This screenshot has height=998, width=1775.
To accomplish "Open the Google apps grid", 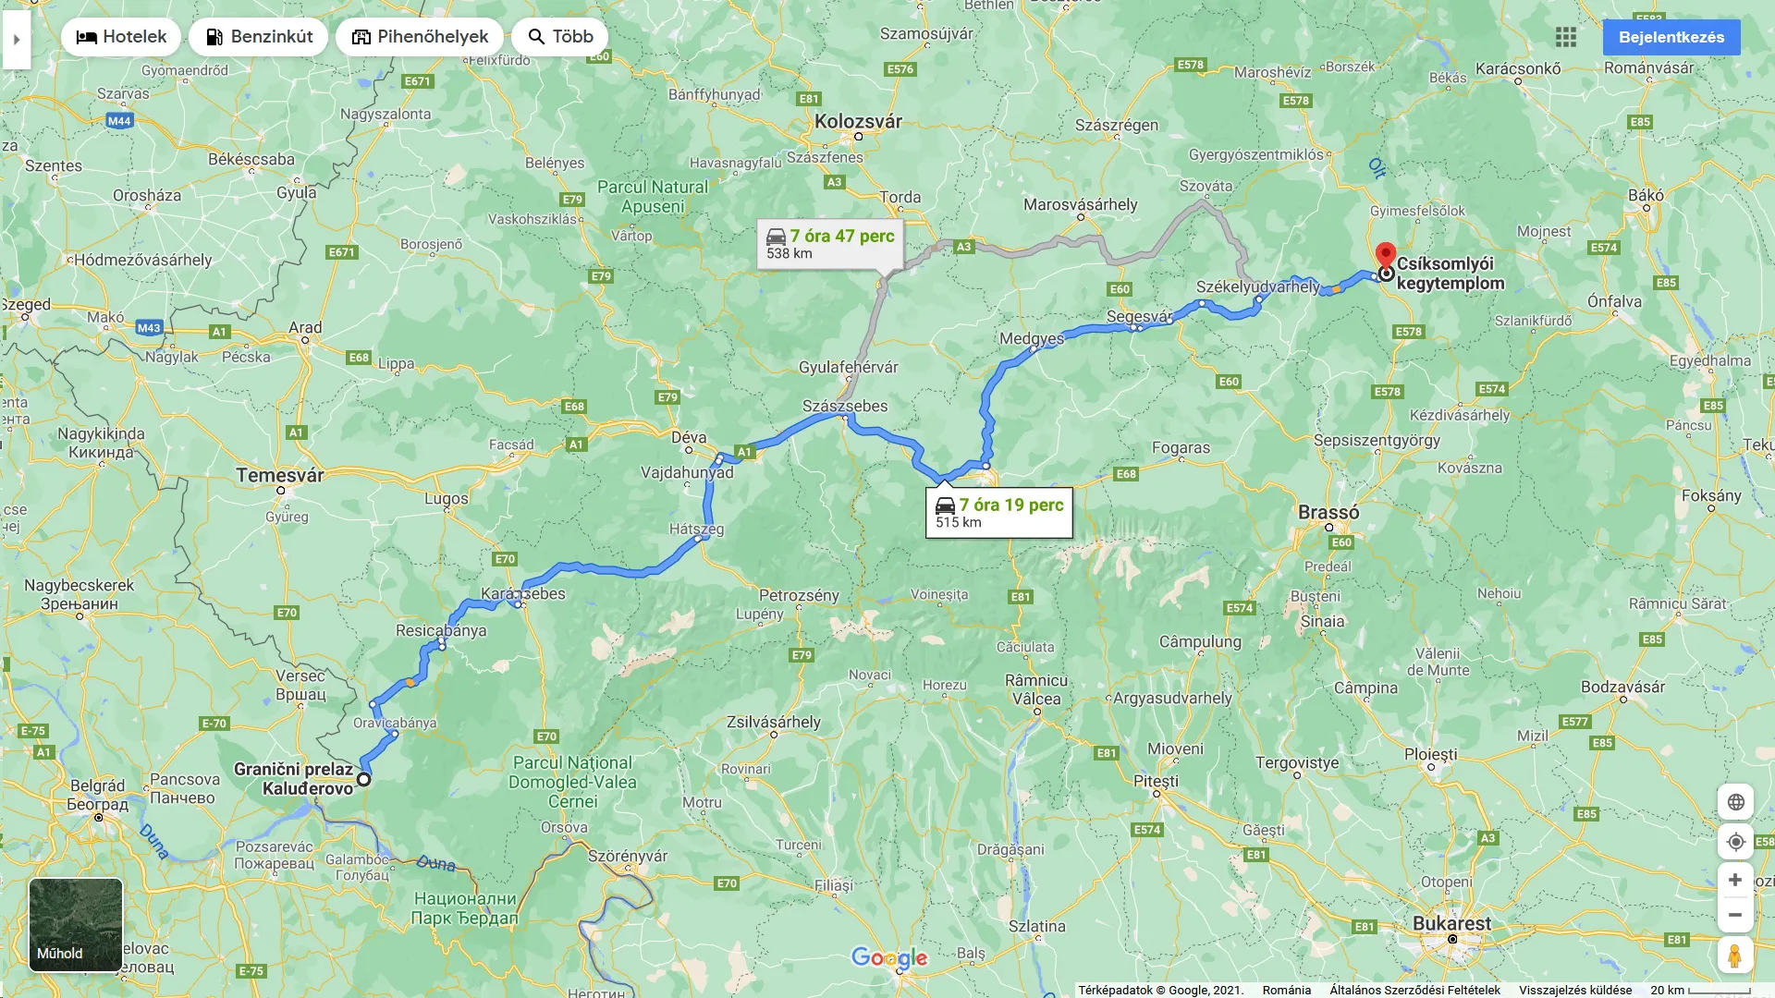I will tap(1566, 37).
